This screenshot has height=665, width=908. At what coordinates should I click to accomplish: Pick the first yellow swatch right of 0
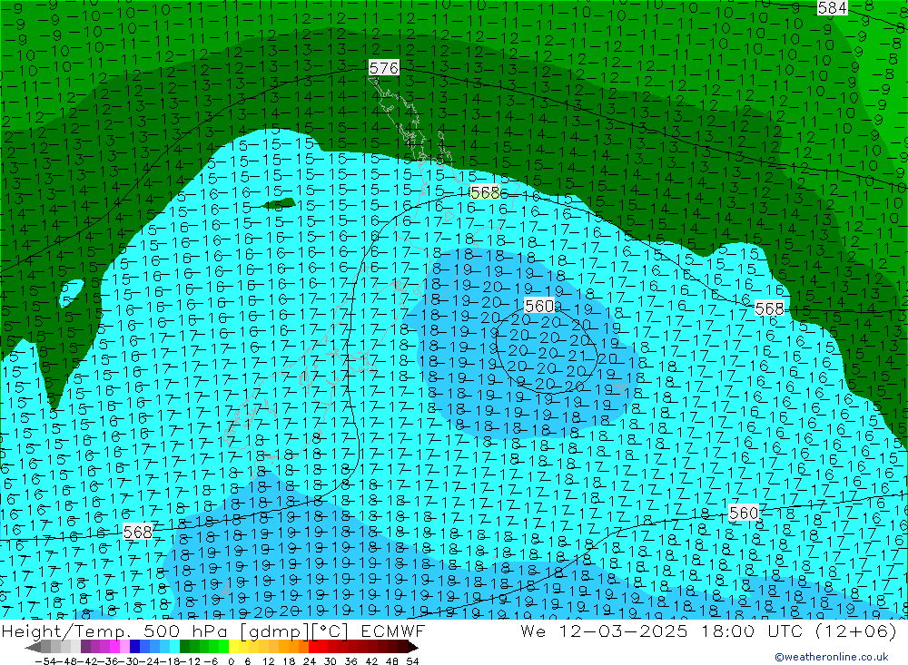click(234, 647)
